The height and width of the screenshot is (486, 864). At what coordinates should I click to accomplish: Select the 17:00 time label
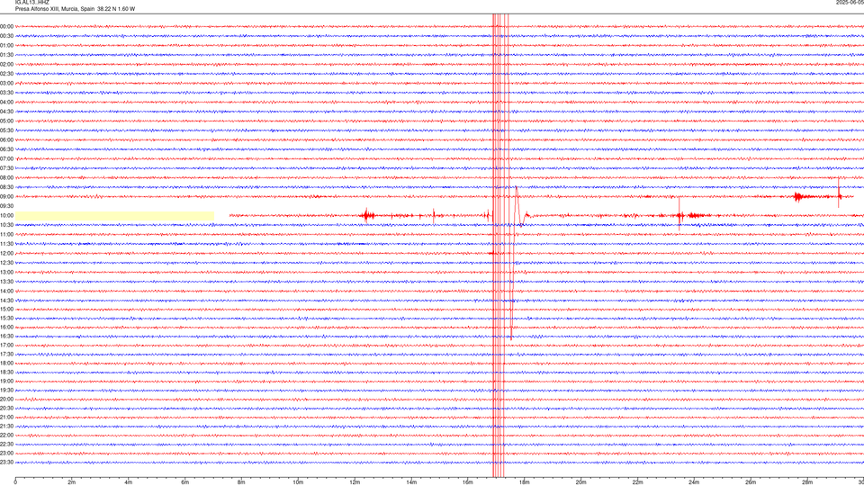tap(6, 346)
